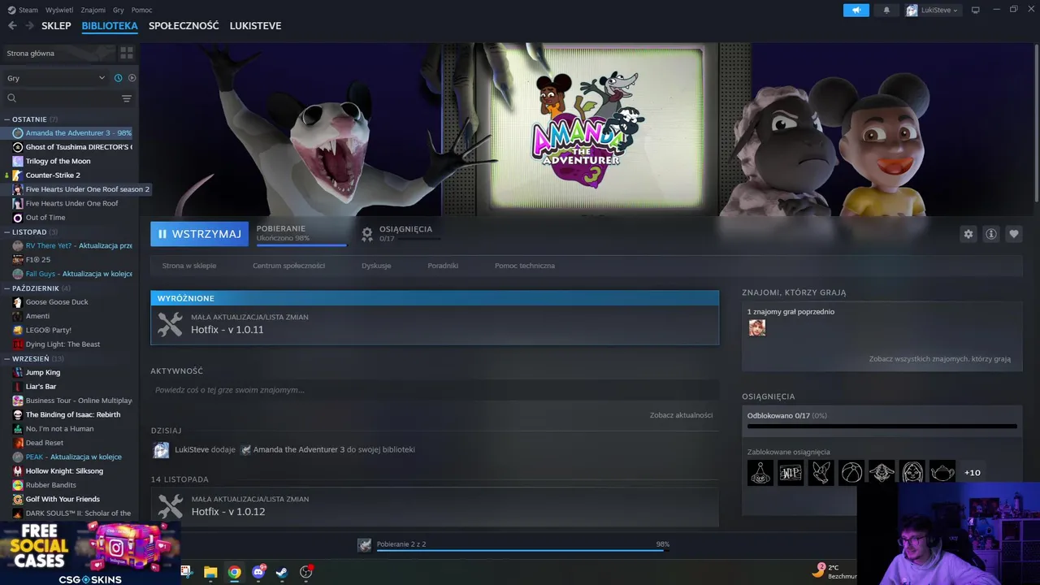Viewport: 1040px width, 585px height.
Task: Click the +10 more locked achievements
Action: [x=972, y=473]
